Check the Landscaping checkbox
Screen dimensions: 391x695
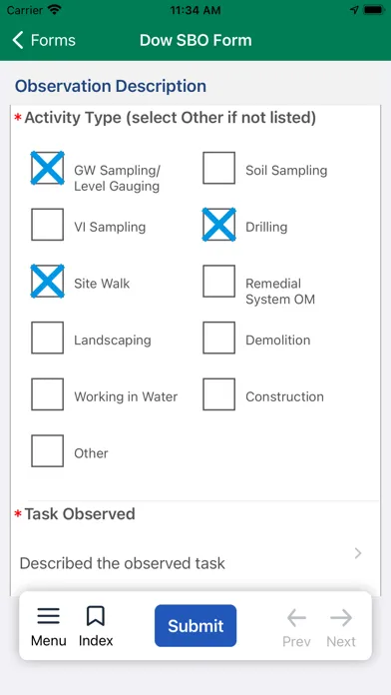pos(48,338)
